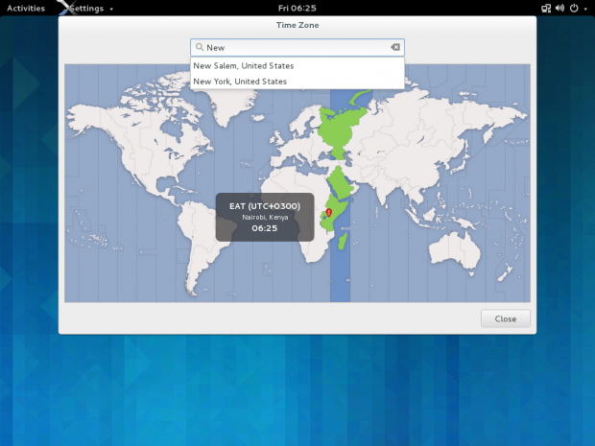This screenshot has width=595, height=446.
Task: Click the EAT (UTC+0300) time zone popup
Action: click(x=264, y=217)
